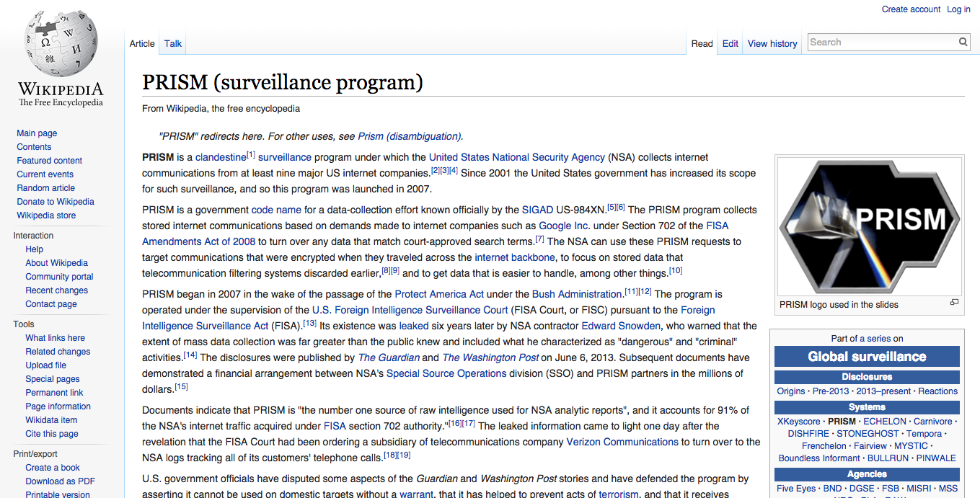Open the PRISM logo thumbnail

pos(868,226)
